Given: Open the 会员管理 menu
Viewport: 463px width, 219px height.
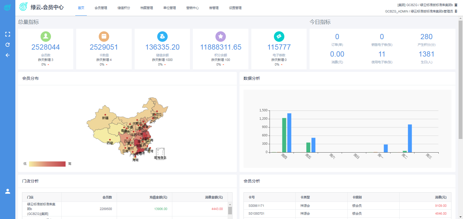Looking at the screenshot, I should click(101, 8).
